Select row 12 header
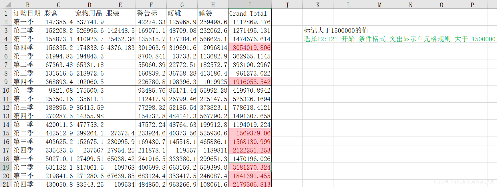Viewport: 497px width, 187px height. 6,107
